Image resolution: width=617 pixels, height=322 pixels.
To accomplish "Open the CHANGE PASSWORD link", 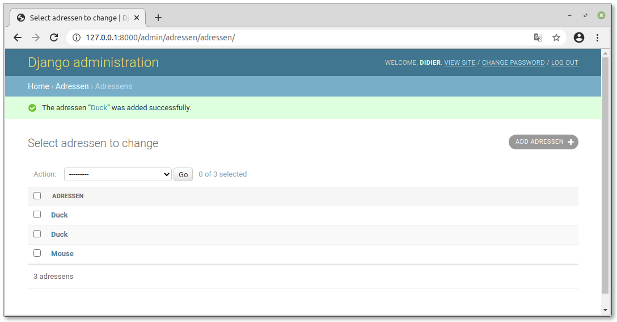I will 513,62.
